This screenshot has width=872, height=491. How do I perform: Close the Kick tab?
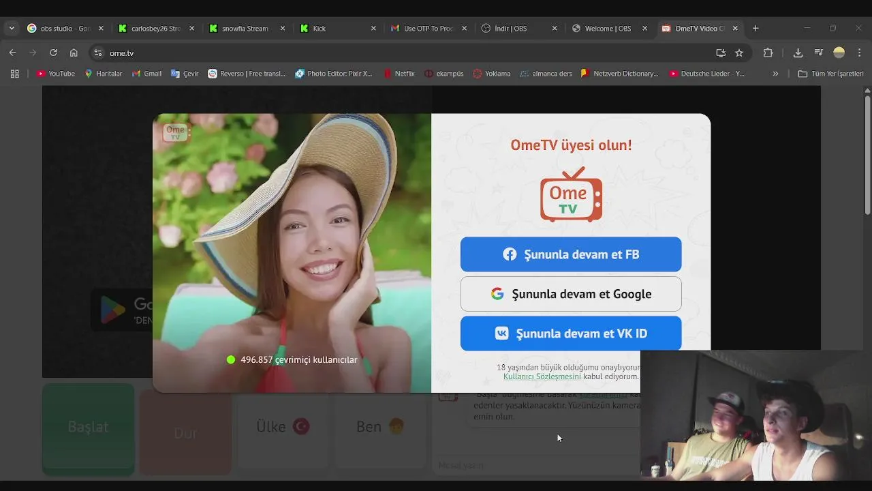point(373,29)
